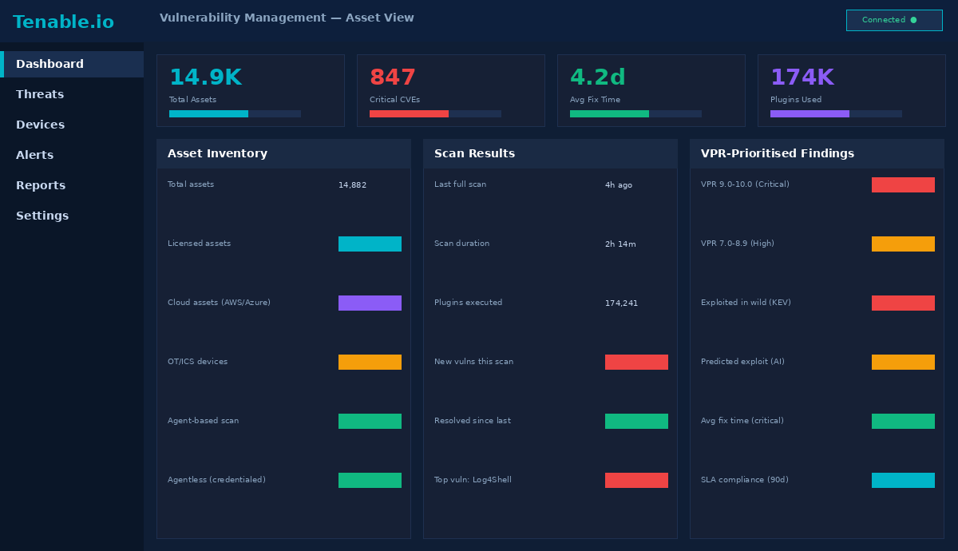Screen dimensions: 958x551
Task: Open the 174K Plugins Used card
Action: pos(852,90)
